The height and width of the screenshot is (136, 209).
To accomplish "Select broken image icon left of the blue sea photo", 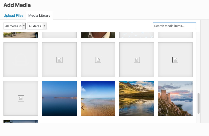I will click(x=21, y=98).
